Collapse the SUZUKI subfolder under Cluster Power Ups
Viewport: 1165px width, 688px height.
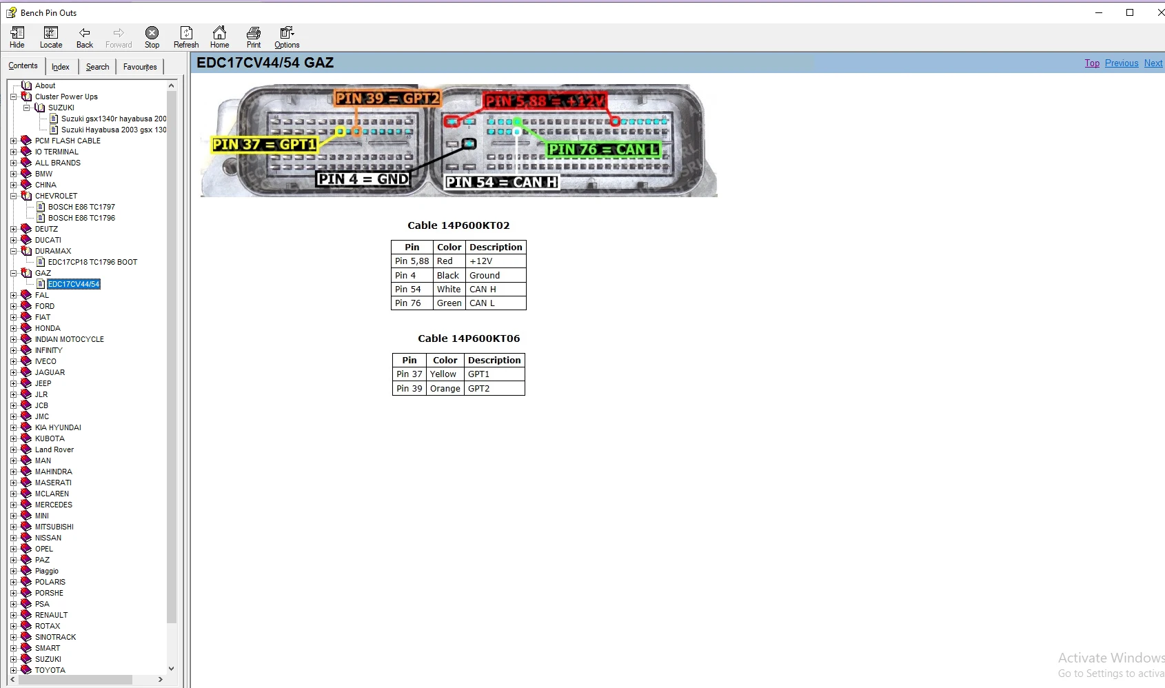[x=26, y=108]
